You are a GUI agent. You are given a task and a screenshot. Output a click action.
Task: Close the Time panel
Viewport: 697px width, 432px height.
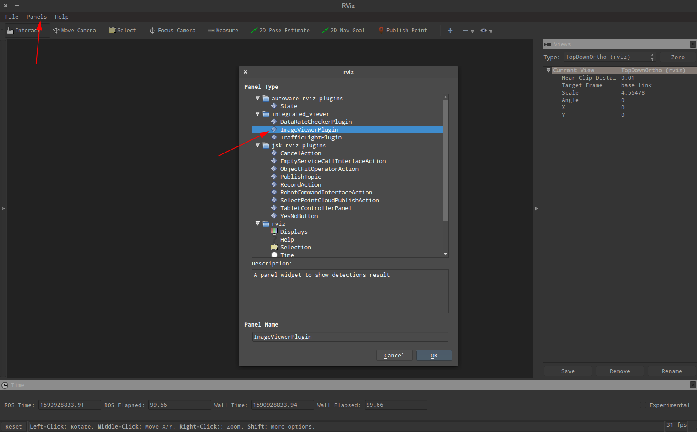click(693, 385)
